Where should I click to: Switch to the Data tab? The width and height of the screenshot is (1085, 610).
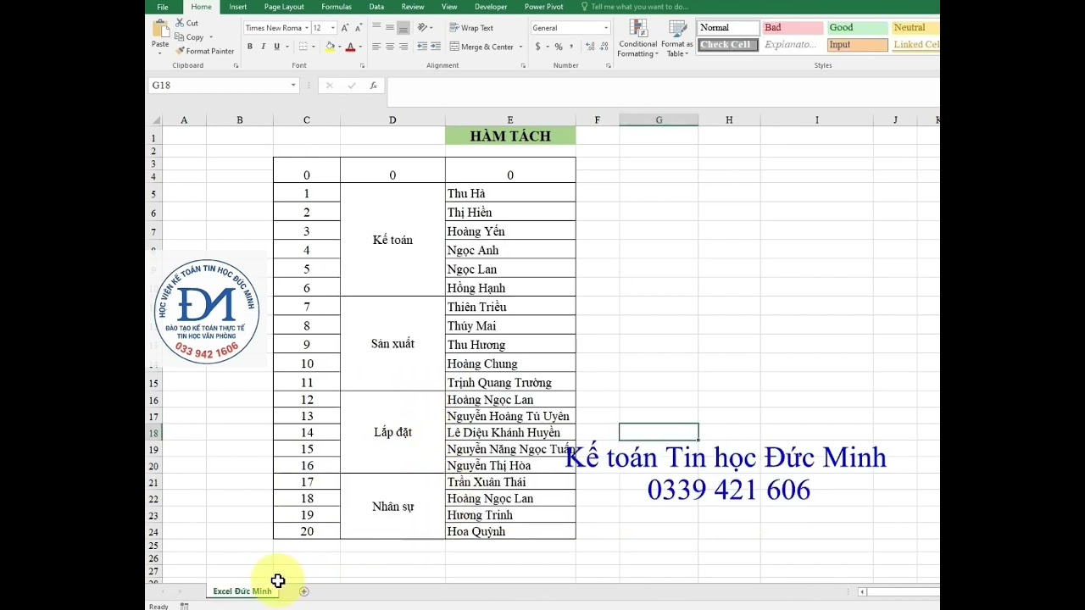coord(376,7)
